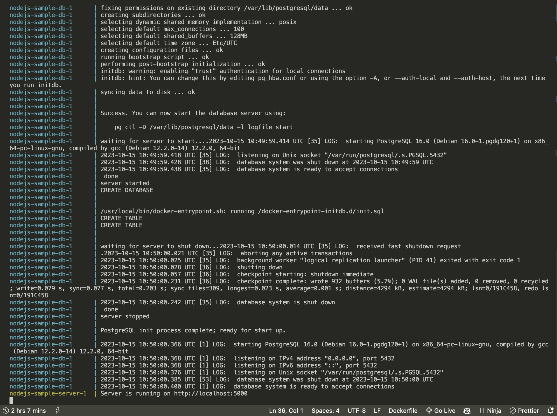The image size is (557, 416).
Task: Click the crossed-out face icon beside Go Live
Action: tap(467, 410)
